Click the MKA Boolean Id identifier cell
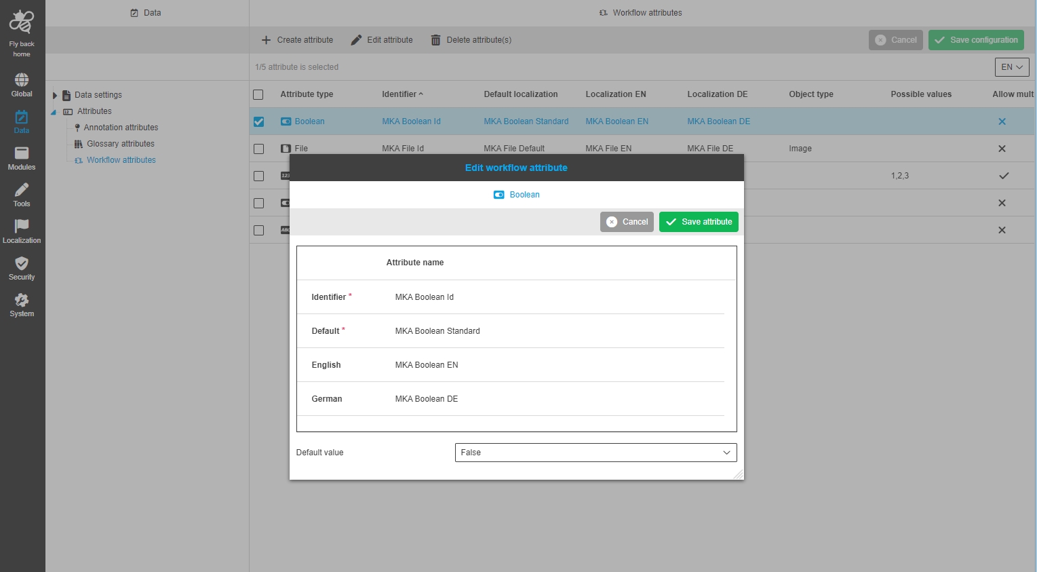1037x572 pixels. (x=411, y=121)
